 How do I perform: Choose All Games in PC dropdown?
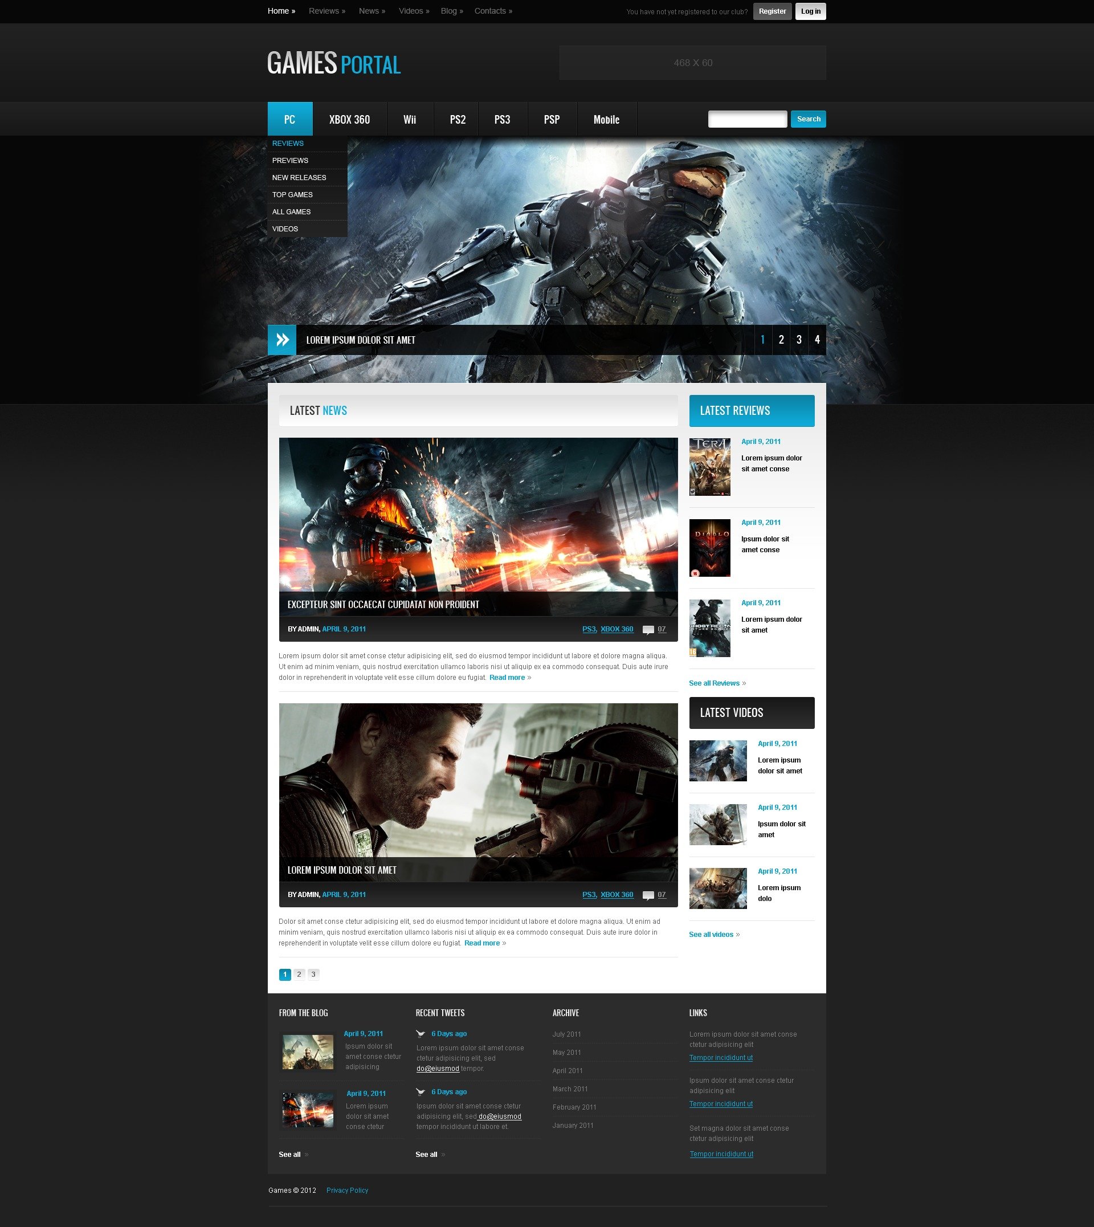[x=307, y=211]
